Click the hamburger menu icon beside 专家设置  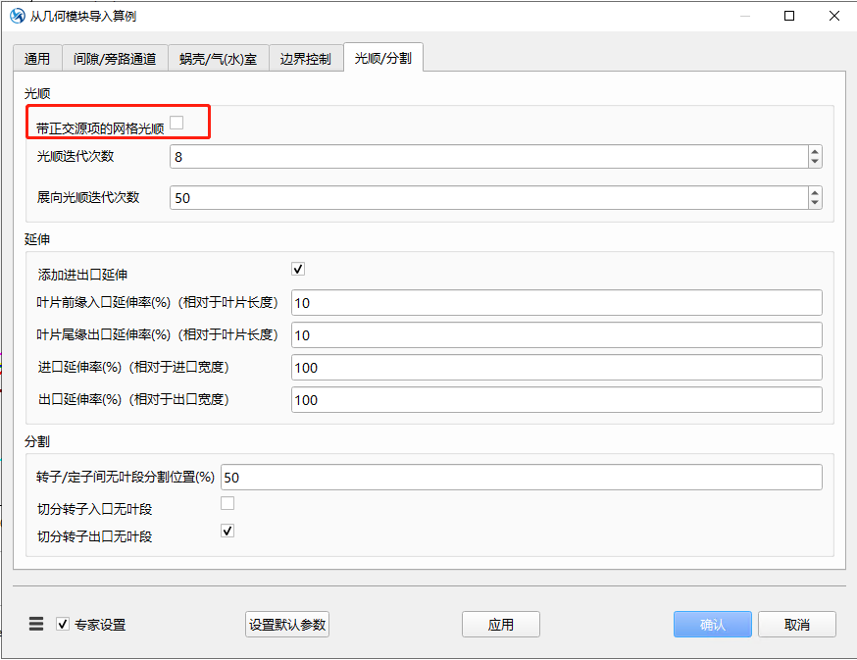click(x=36, y=624)
